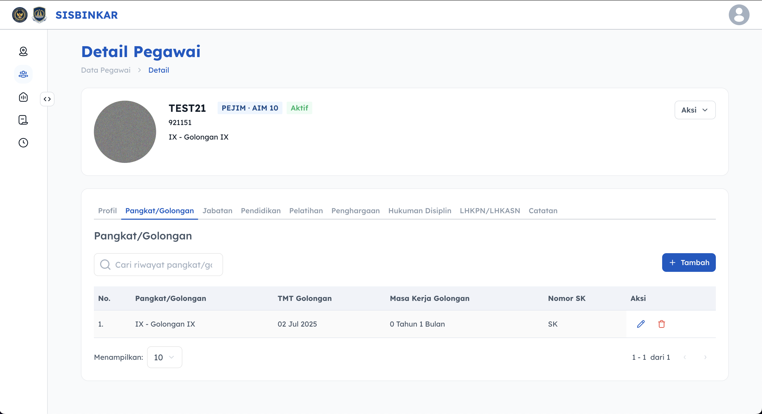
Task: Open the clock history sidebar icon
Action: (23, 143)
